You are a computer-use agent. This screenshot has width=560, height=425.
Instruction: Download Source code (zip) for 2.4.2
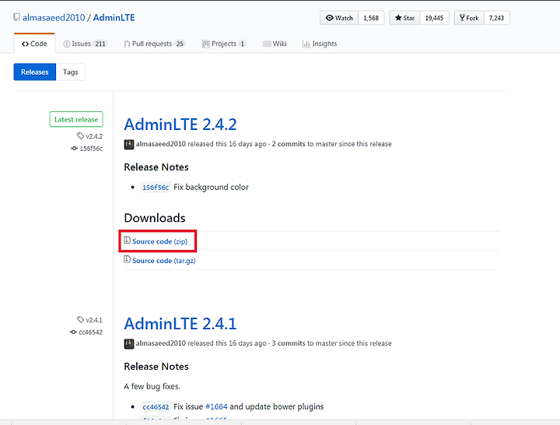159,241
